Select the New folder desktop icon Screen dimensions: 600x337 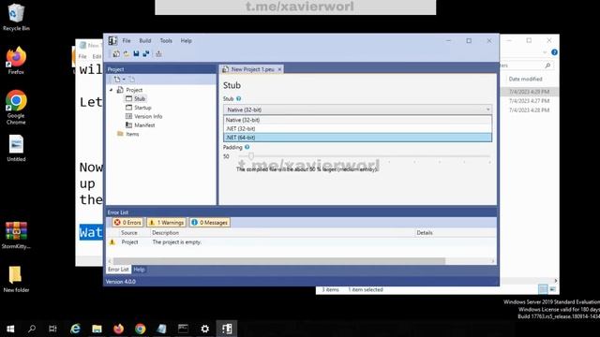16,279
